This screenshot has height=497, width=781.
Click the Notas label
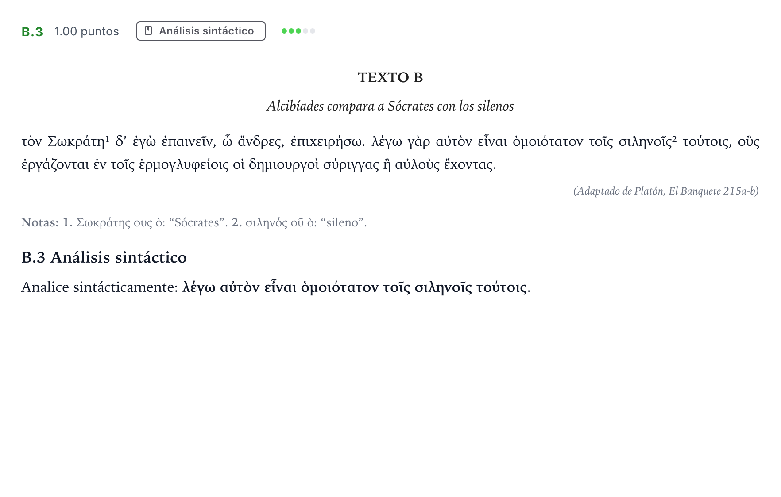(x=40, y=222)
